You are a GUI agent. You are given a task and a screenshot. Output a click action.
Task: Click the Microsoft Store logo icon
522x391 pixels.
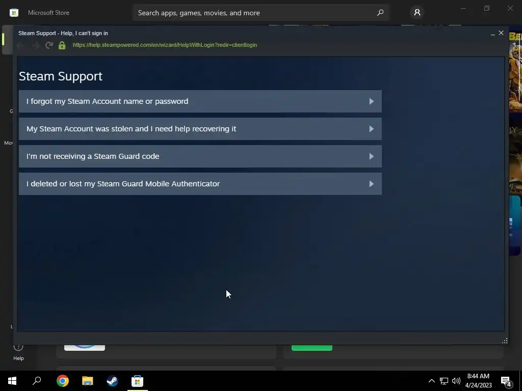[14, 13]
